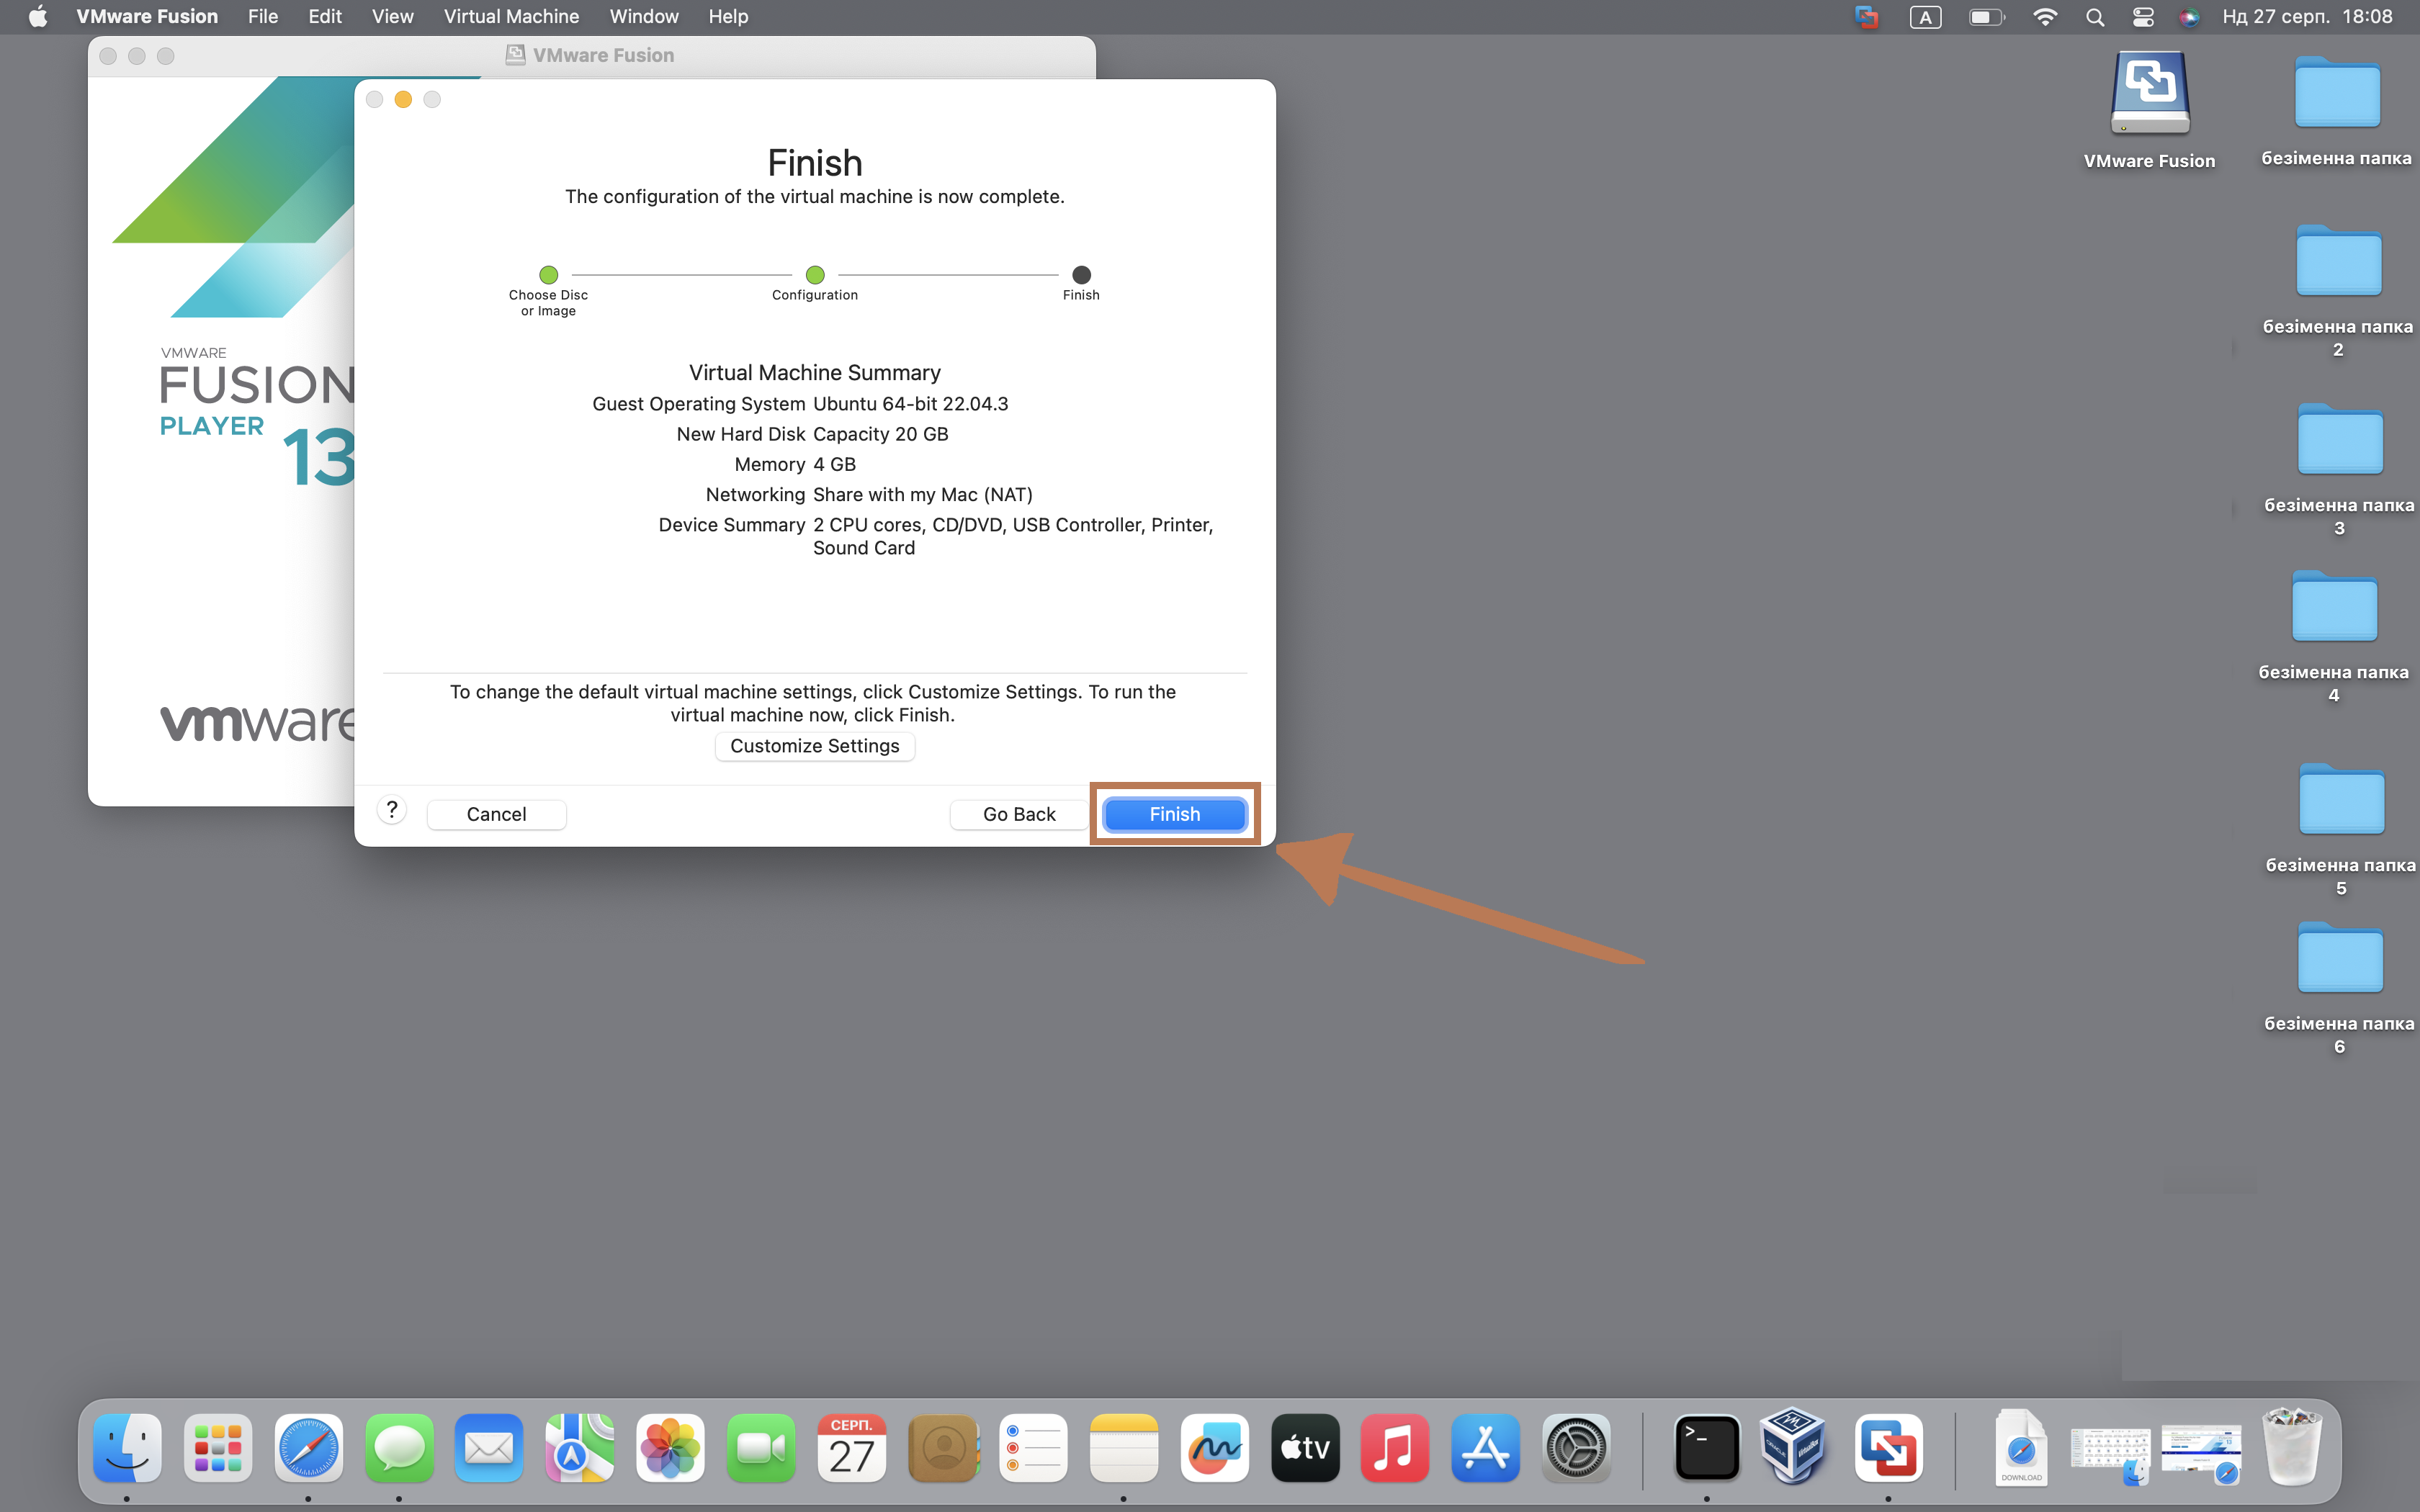Screen dimensions: 2420x1512
Task: Open Spotlight search
Action: tap(2095, 16)
